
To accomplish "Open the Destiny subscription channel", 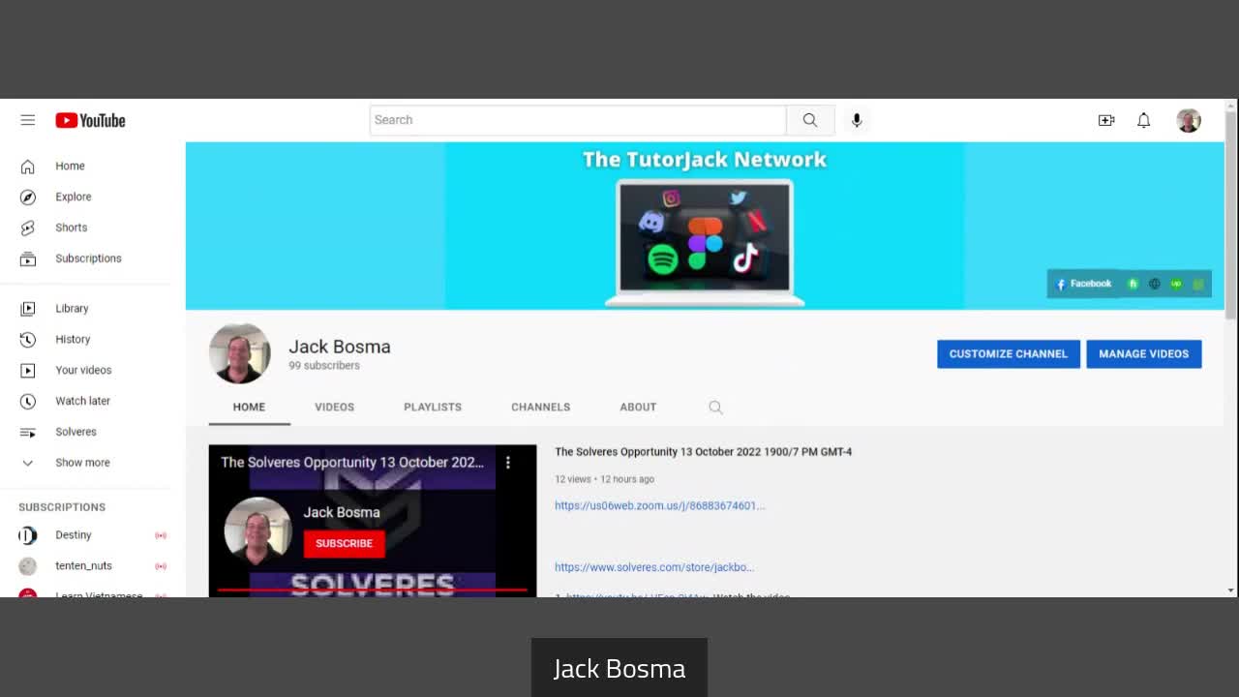I will (74, 534).
